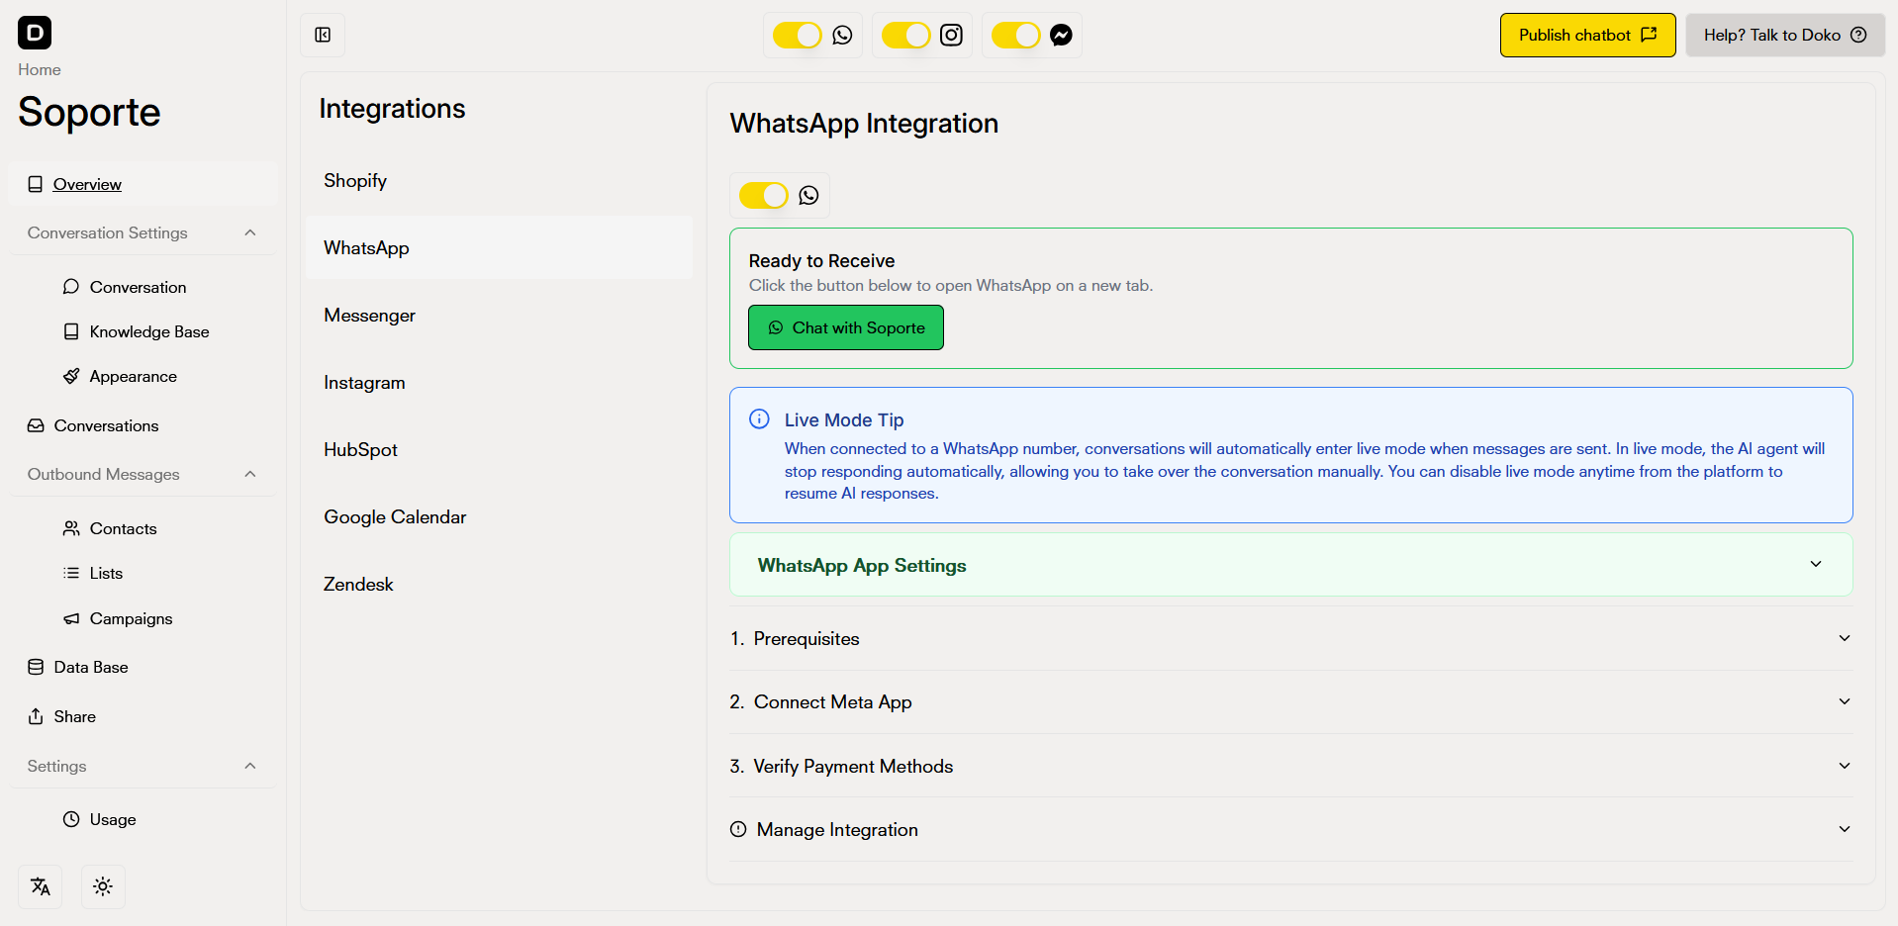Open the Appearance page
Image resolution: width=1898 pixels, height=926 pixels.
134,376
